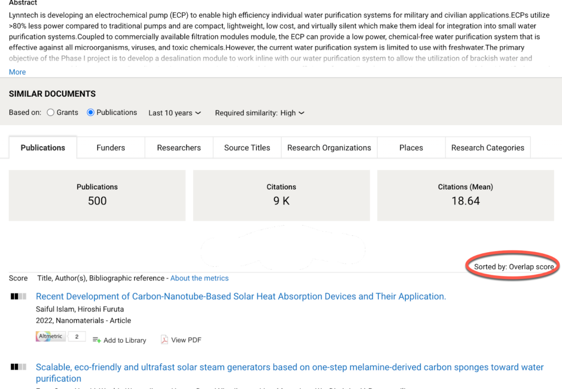
Task: Open the Source Titles tab
Action: (247, 148)
